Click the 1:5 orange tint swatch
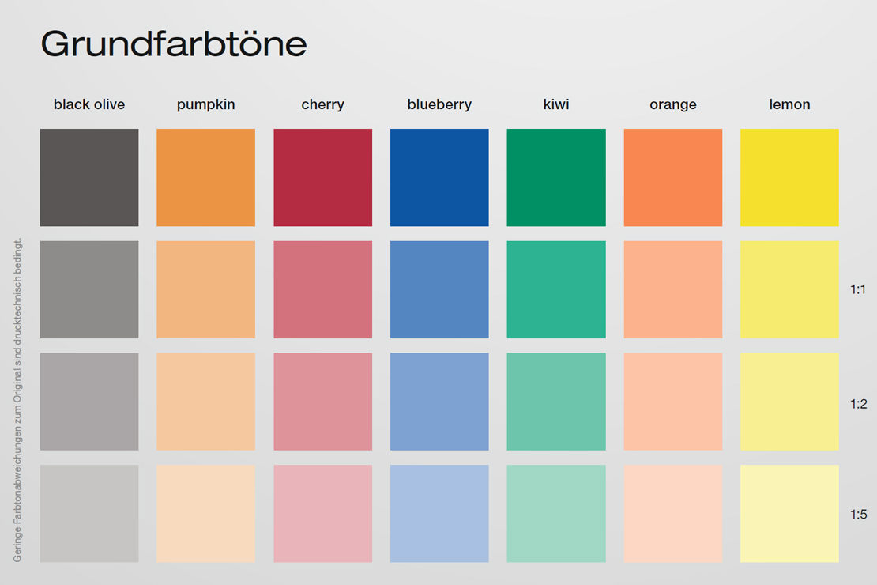Screen dimensions: 877x585 point(673,514)
